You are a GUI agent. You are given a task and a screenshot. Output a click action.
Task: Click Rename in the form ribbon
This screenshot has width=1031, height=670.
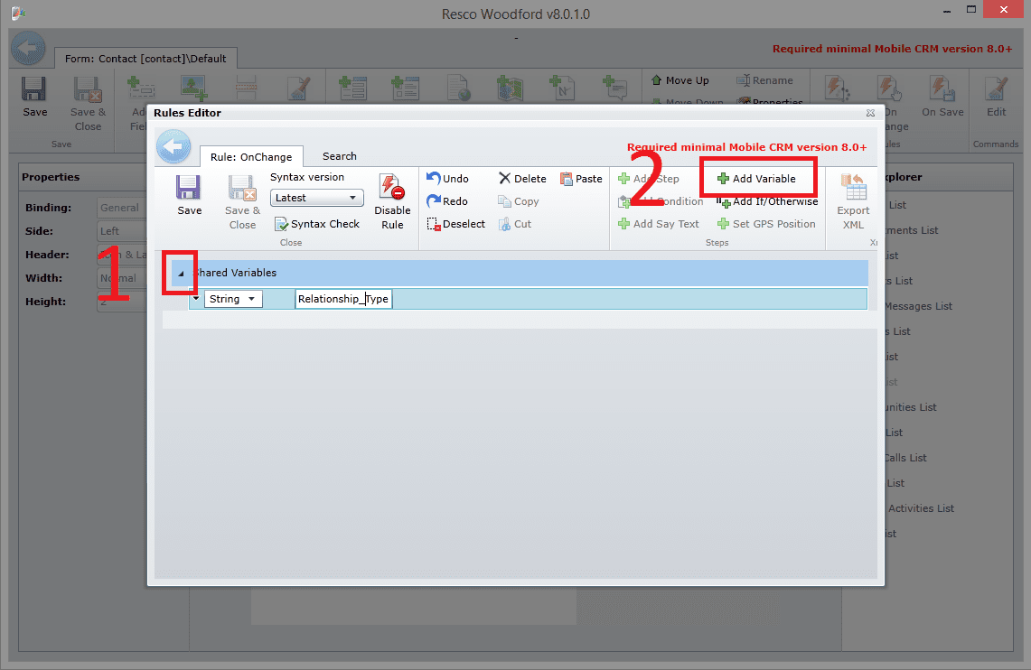click(764, 80)
